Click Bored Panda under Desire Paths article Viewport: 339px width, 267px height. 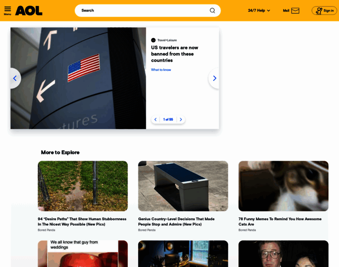(46, 230)
